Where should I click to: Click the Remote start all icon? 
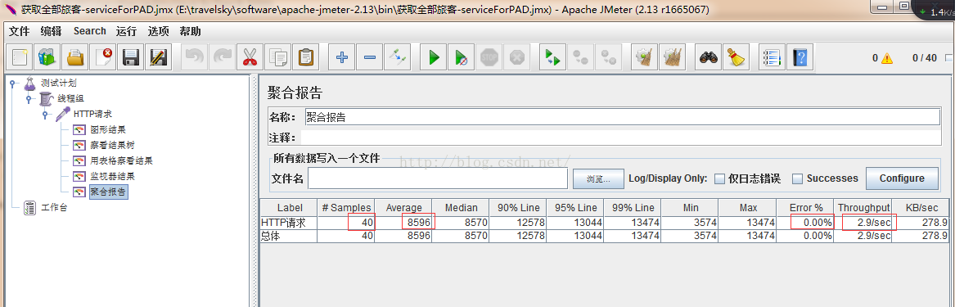(x=553, y=57)
